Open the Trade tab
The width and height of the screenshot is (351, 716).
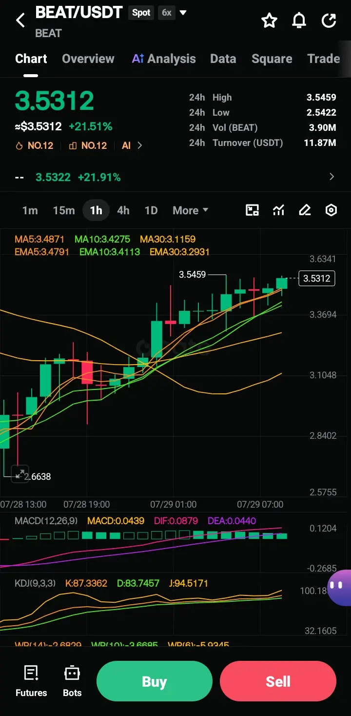click(324, 59)
